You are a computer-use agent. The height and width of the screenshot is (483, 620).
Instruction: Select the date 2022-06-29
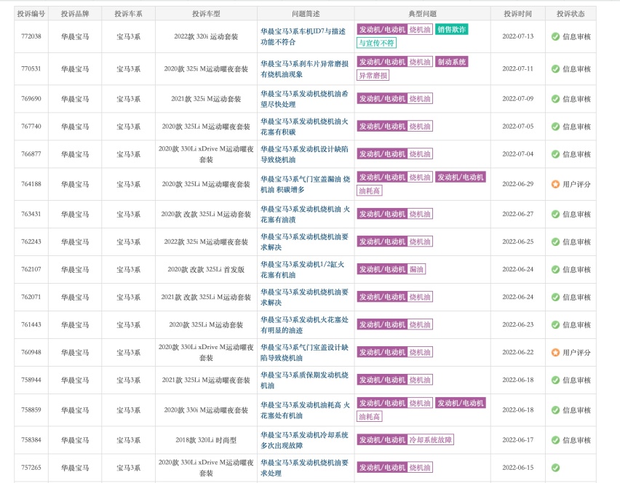(x=518, y=184)
